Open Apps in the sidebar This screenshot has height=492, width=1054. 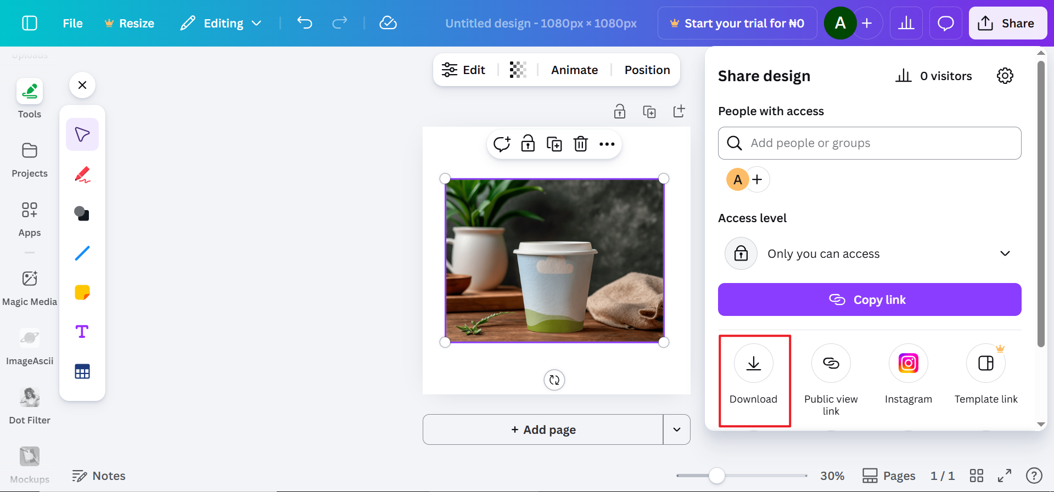click(30, 219)
